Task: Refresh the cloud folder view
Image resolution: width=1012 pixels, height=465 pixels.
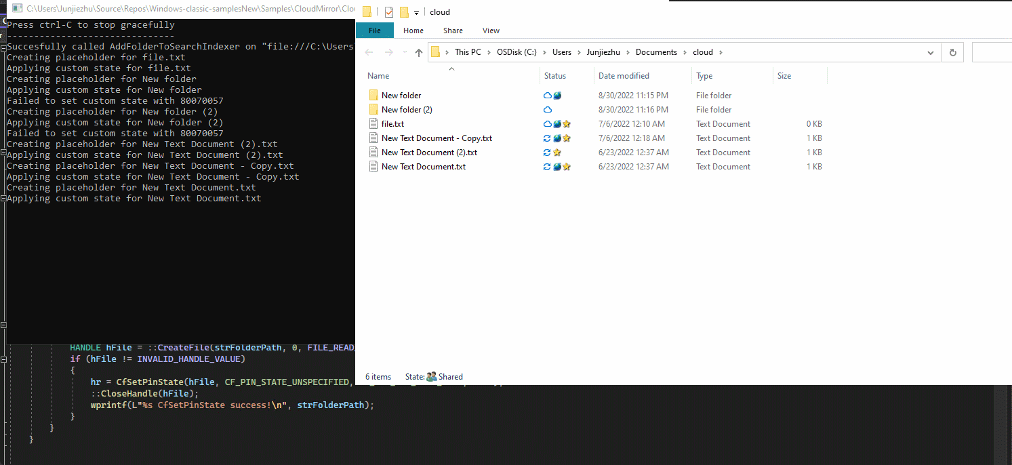Action: [x=952, y=52]
